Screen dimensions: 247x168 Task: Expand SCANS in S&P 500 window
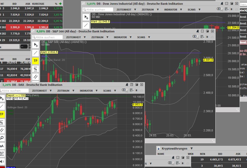pyautogui.click(x=144, y=37)
